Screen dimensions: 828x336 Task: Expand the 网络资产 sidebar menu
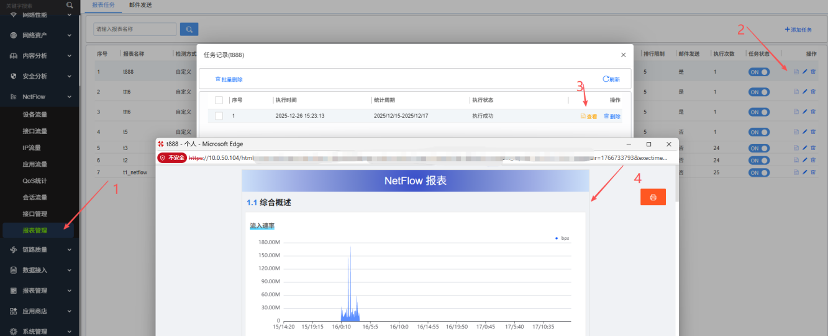click(40, 35)
